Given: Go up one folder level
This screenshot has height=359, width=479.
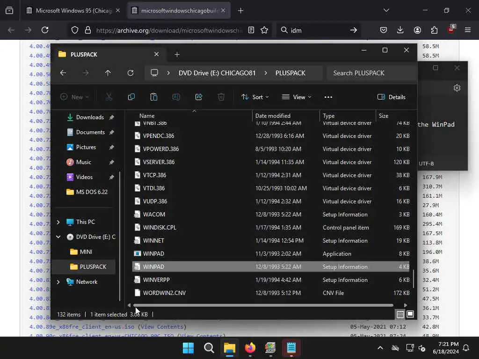Looking at the screenshot, I should [x=108, y=73].
